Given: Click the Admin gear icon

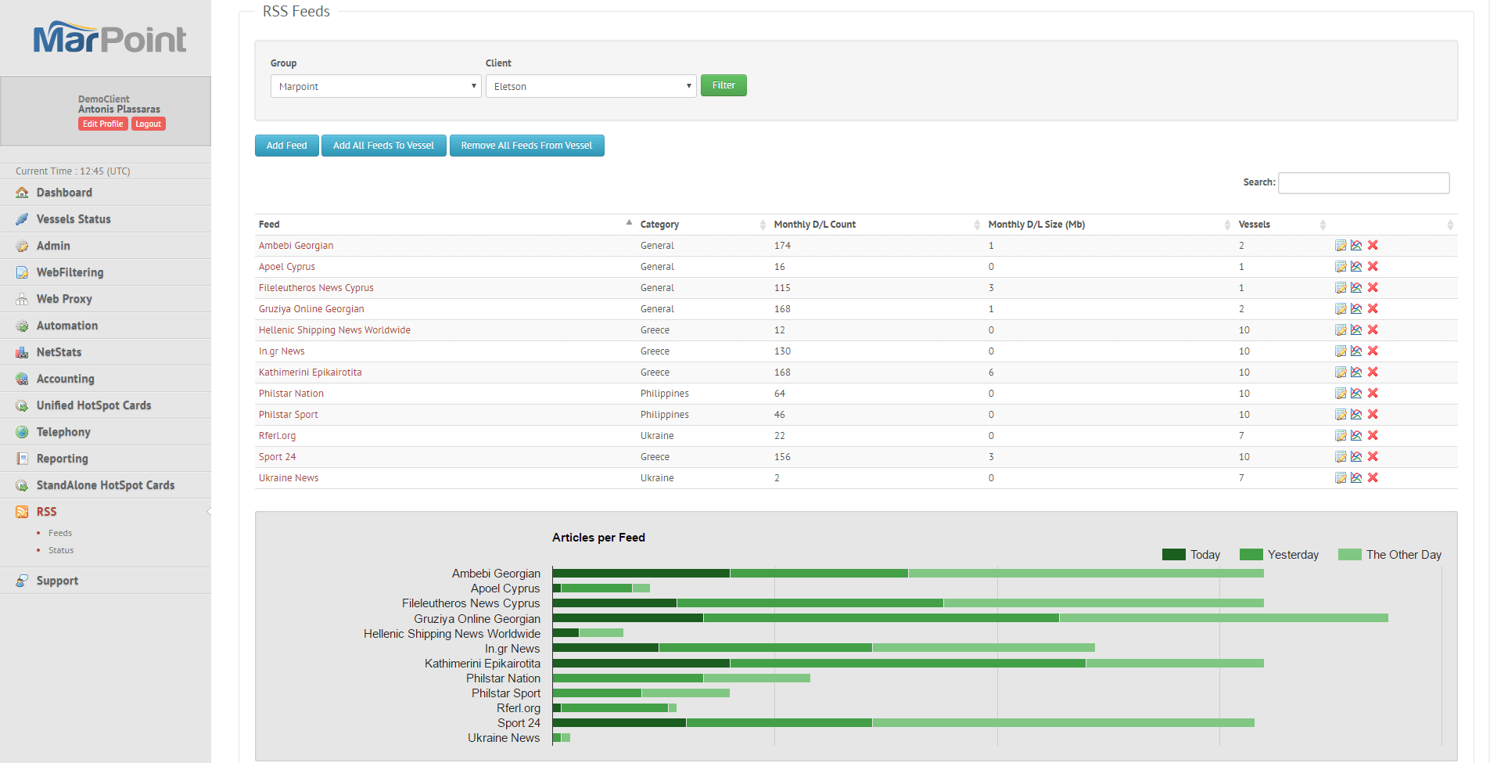Looking at the screenshot, I should coord(22,246).
